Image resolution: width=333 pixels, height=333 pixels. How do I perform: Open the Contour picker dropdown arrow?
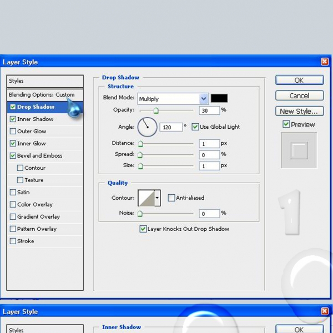coord(157,198)
